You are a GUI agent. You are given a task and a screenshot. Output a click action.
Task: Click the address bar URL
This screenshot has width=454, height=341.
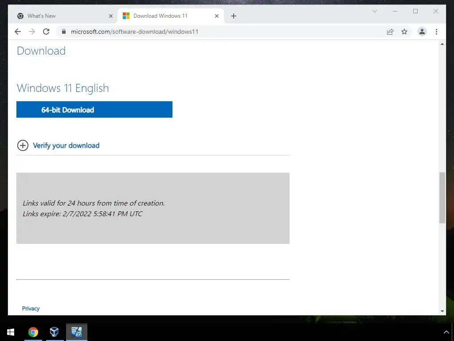point(135,32)
